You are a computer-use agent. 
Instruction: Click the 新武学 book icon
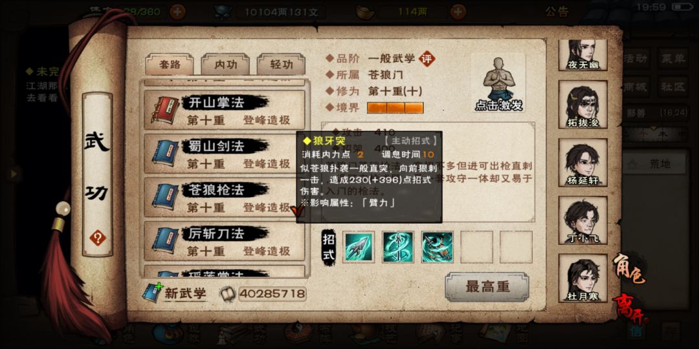click(153, 293)
